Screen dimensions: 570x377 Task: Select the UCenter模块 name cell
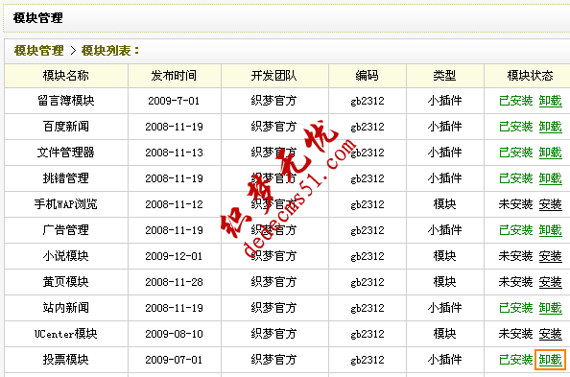point(66,334)
